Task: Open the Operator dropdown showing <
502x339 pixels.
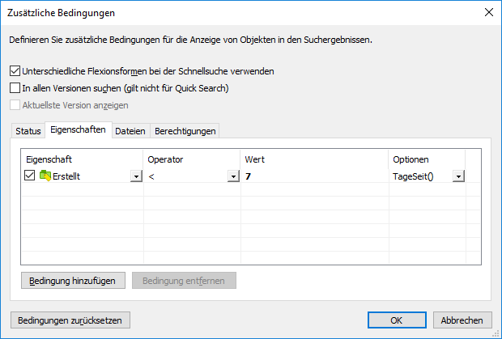Action: 233,176
